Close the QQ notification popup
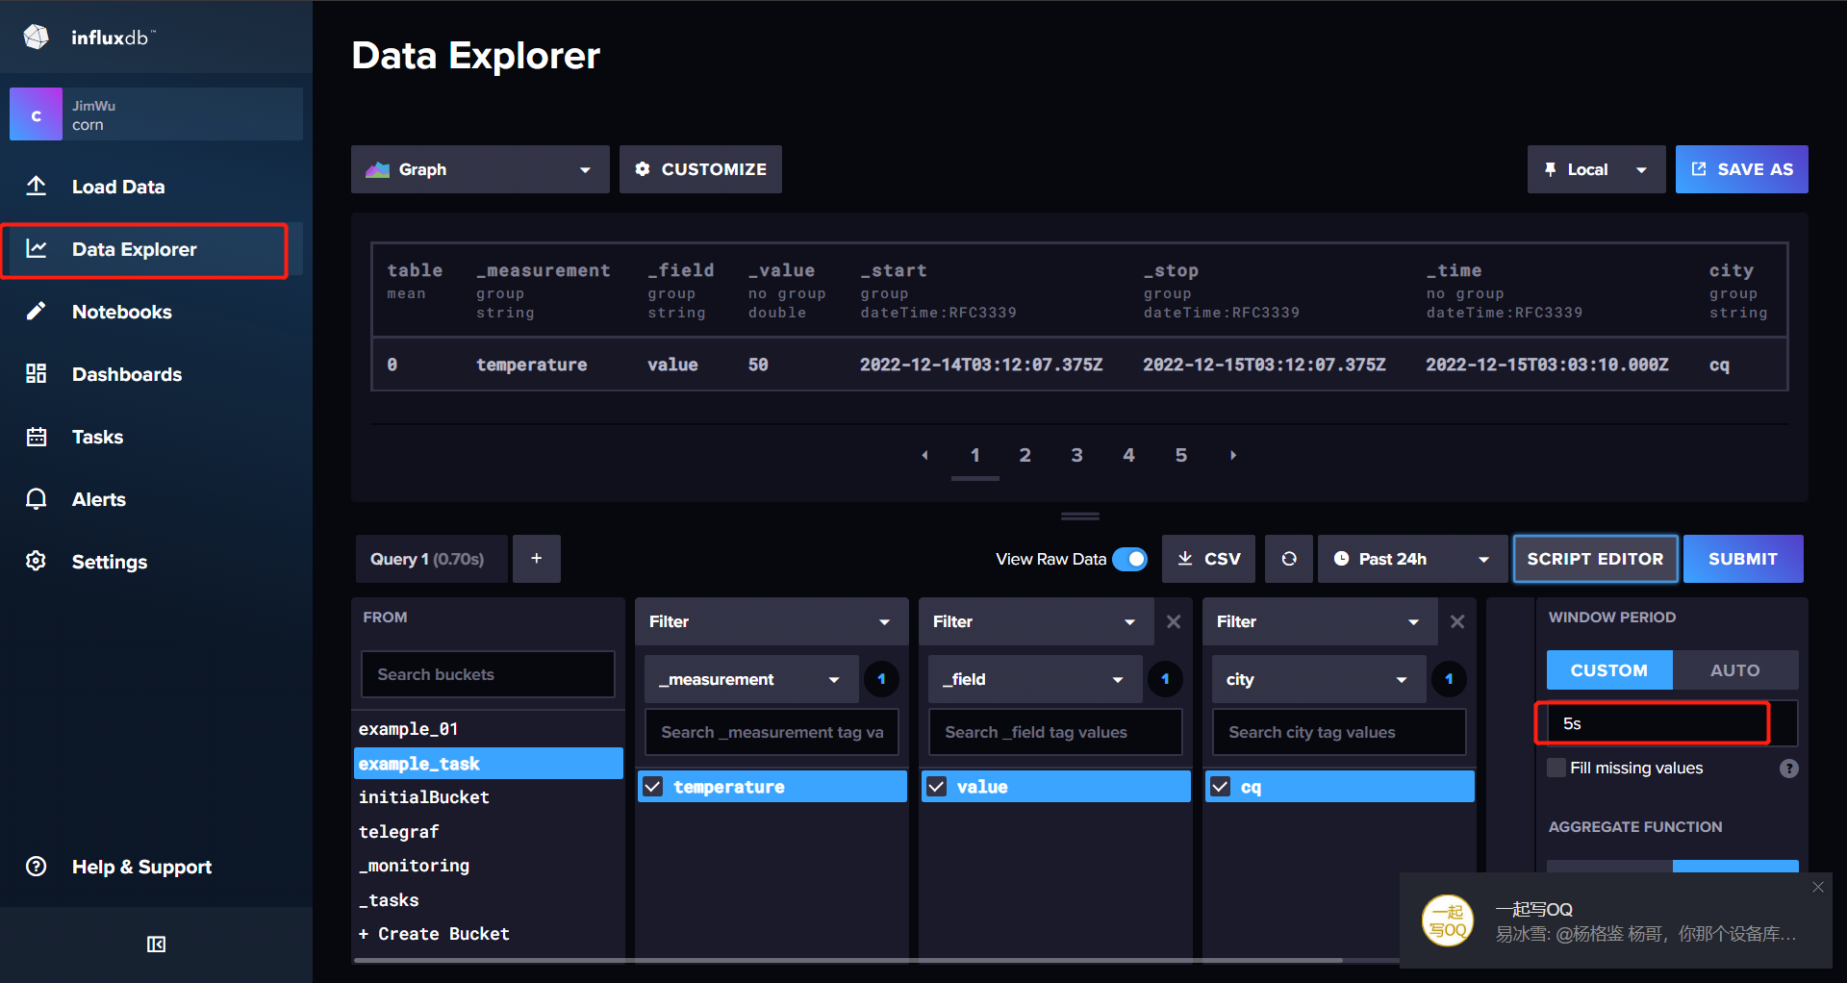Screen dimensions: 1847x983 coord(1818,887)
